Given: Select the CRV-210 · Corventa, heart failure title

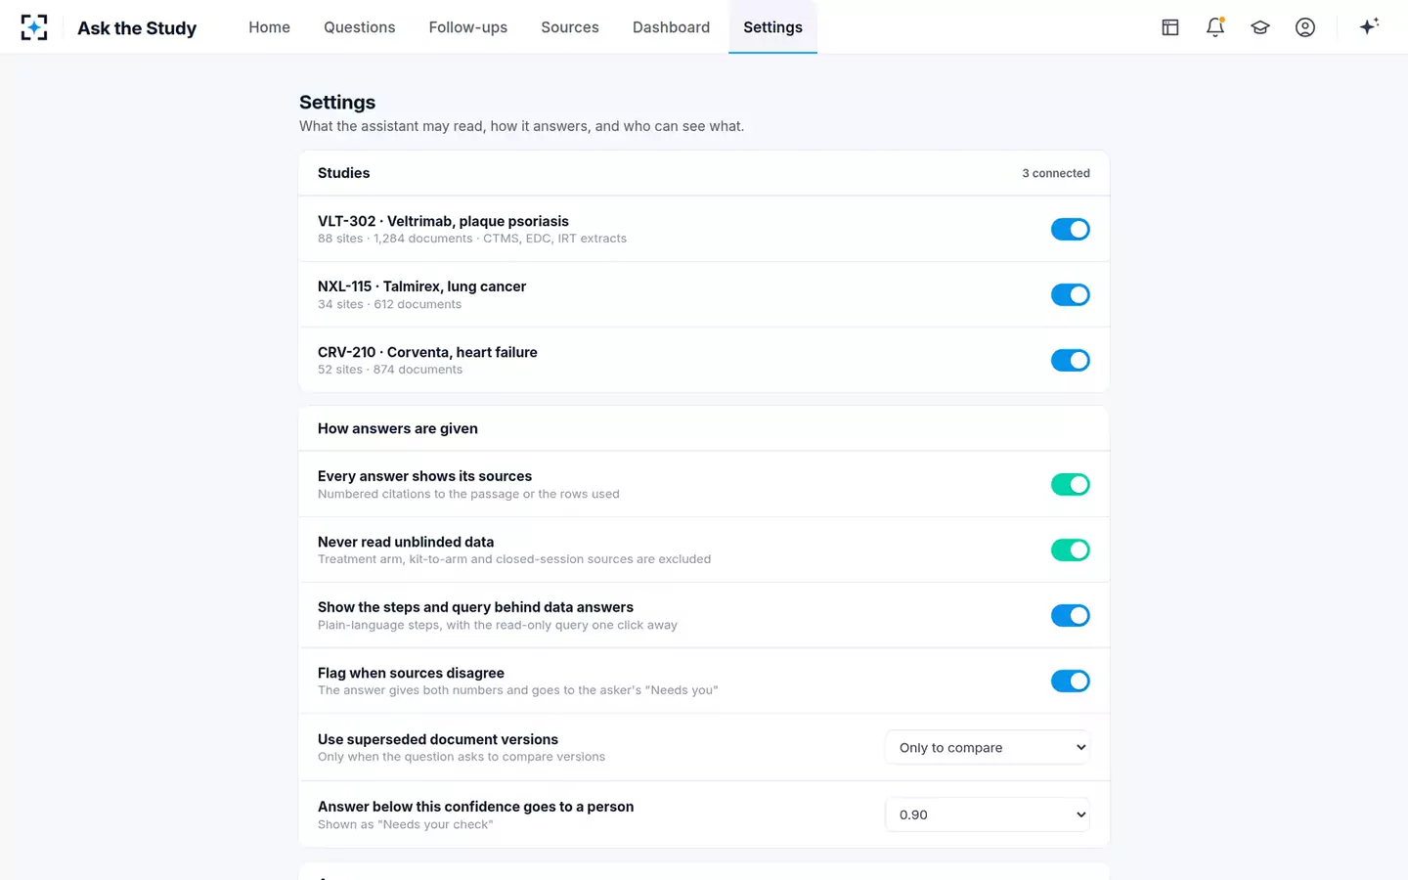Looking at the screenshot, I should coord(427,352).
